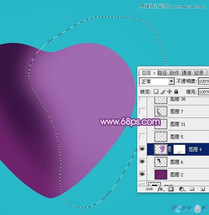Select the 图层 4 layer mask thumbnail
Viewport: 209px width, 215px height.
(x=179, y=149)
